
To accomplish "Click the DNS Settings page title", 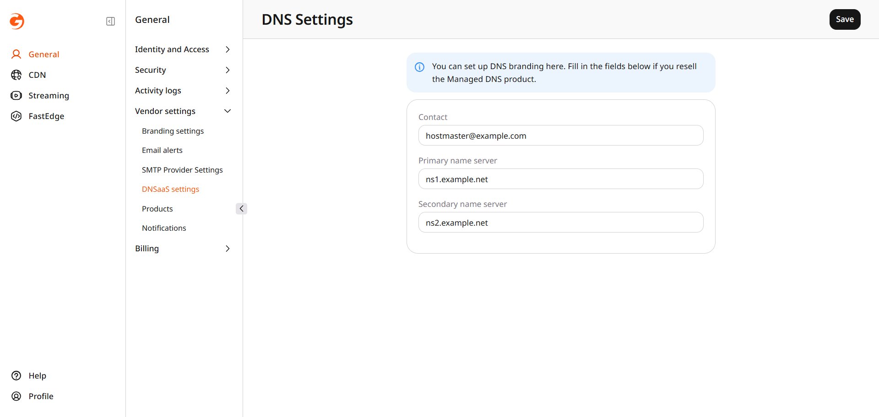I will coord(307,20).
